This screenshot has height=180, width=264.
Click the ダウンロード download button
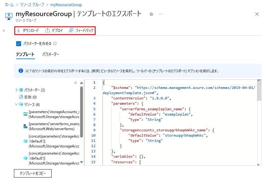pyautogui.click(x=28, y=30)
